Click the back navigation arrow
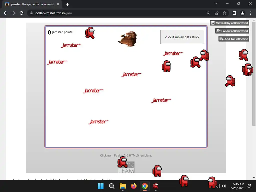This screenshot has width=256, height=192. (x=5, y=13)
